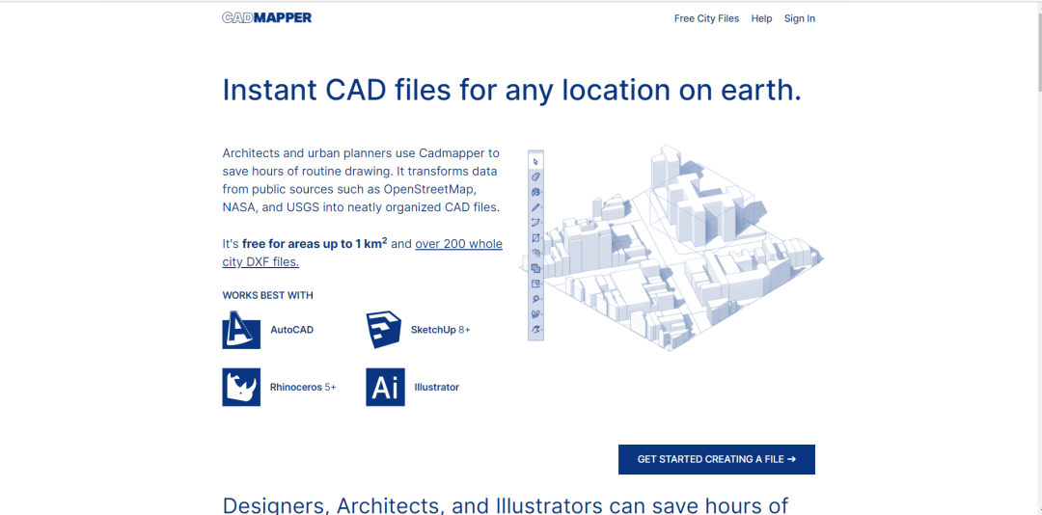The width and height of the screenshot is (1042, 515).
Task: Select the Eraser tool in illustration toolbar
Action: pyautogui.click(x=536, y=176)
